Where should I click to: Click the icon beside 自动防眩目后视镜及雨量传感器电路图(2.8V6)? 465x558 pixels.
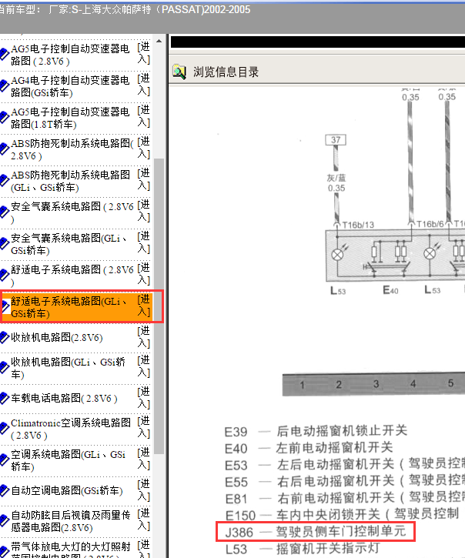(x=5, y=521)
